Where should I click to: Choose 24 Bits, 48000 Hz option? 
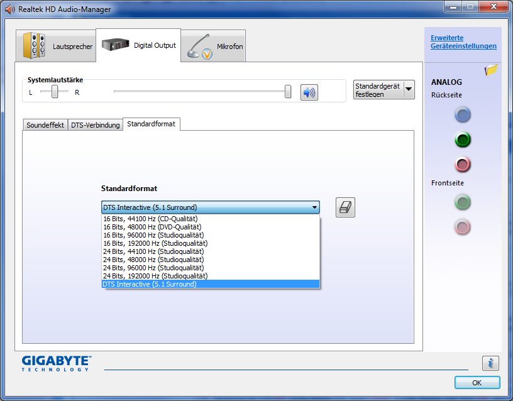(211, 260)
